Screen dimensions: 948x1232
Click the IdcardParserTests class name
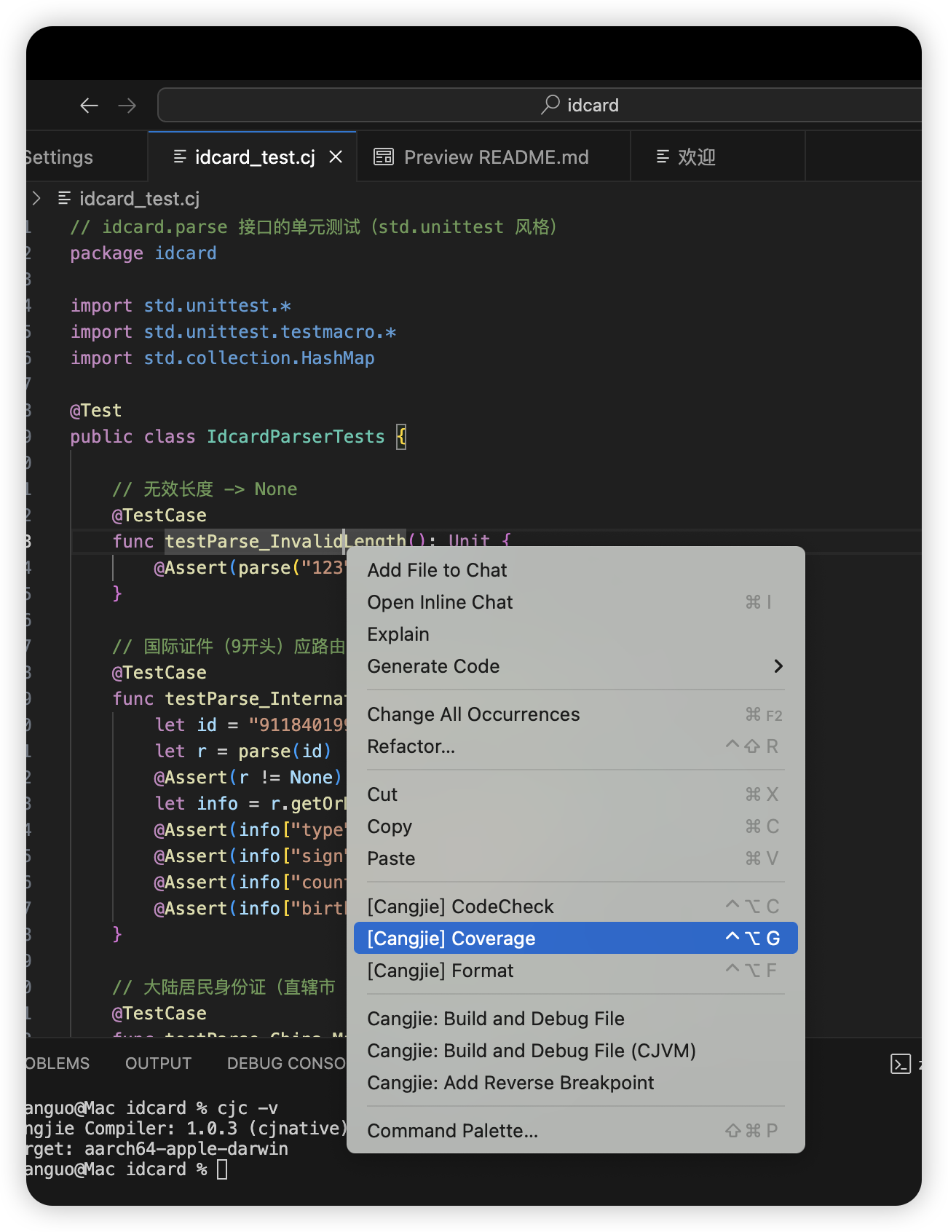(x=296, y=437)
